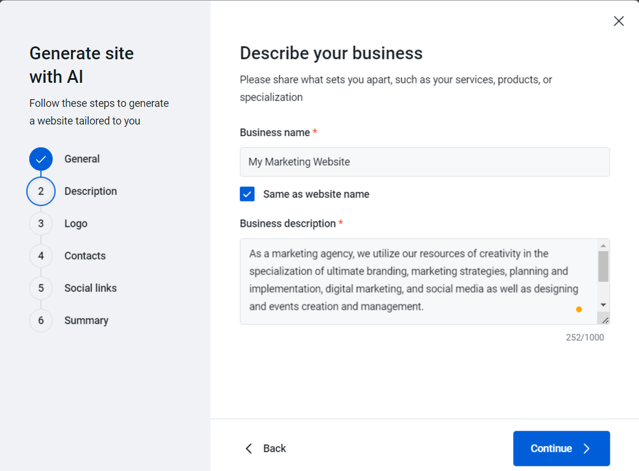Screen dimensions: 639x471
Task: Go to the Social links step label
Action: tap(90, 288)
